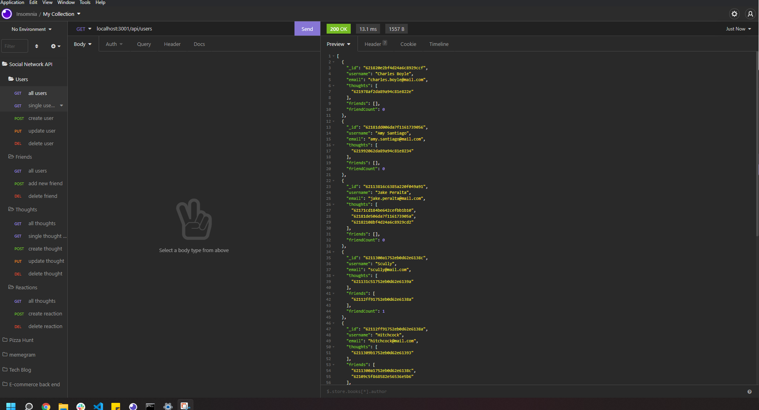Open the GET method dropdown

click(x=84, y=28)
